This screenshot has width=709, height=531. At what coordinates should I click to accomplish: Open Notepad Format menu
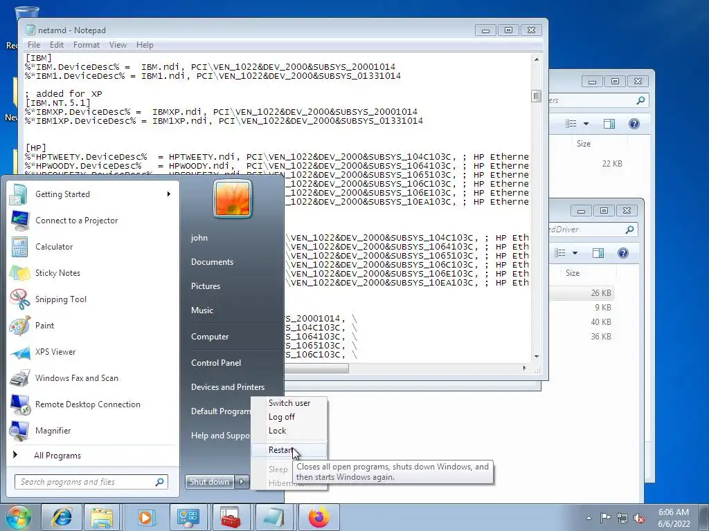click(x=87, y=45)
